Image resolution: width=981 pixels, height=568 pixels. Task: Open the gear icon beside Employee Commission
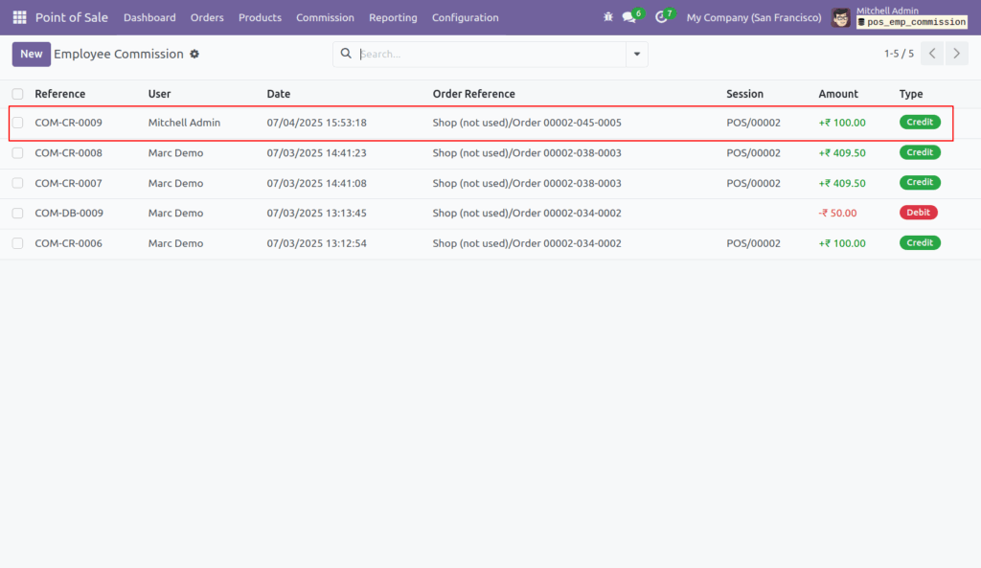[x=194, y=55]
